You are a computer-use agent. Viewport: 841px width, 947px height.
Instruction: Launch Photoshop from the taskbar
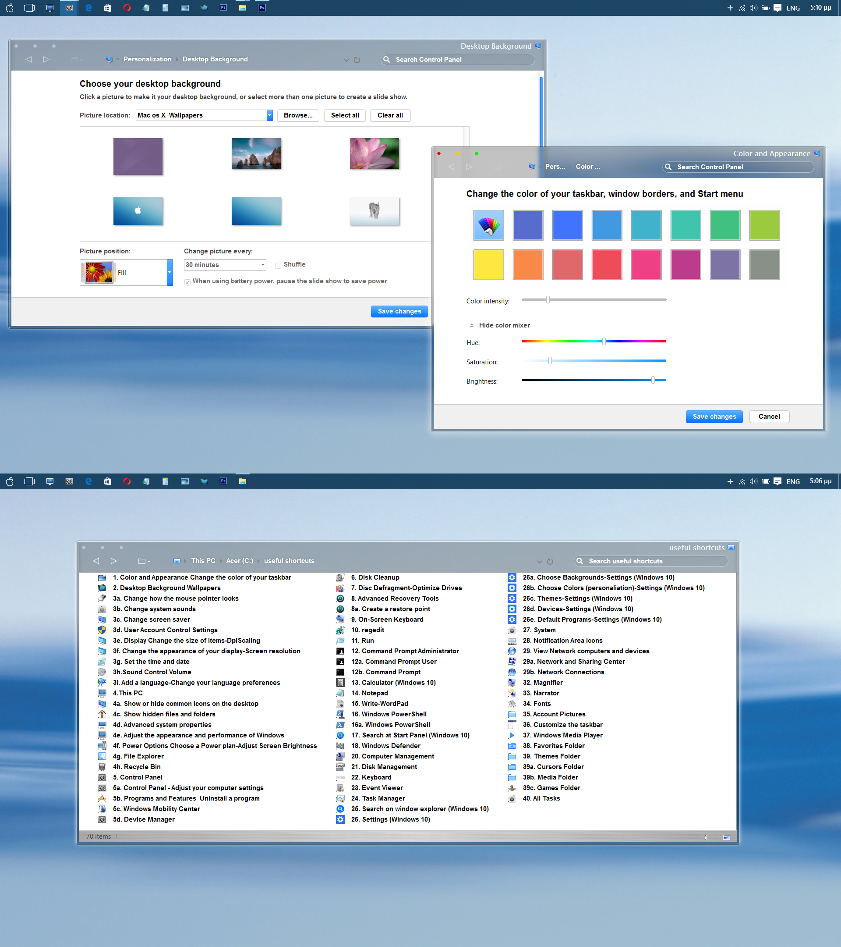pyautogui.click(x=223, y=7)
